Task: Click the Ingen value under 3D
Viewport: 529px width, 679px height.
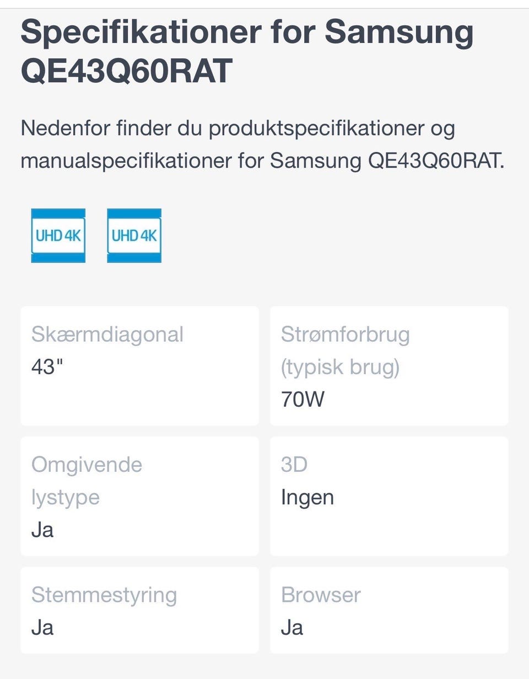Action: click(x=307, y=497)
